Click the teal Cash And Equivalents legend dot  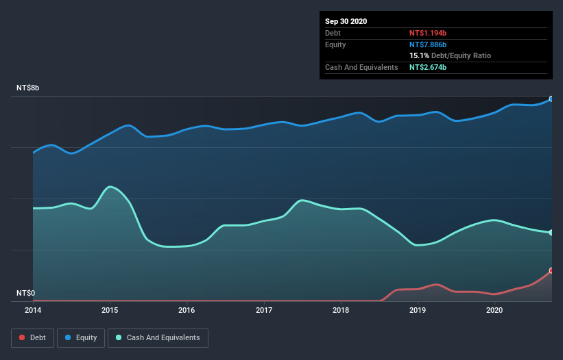click(119, 337)
